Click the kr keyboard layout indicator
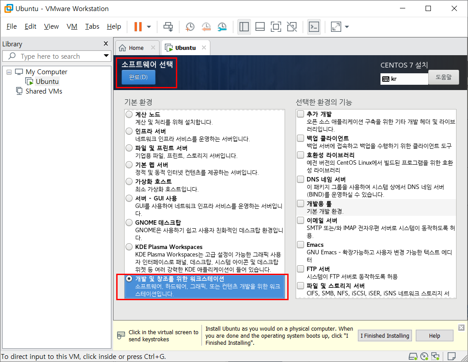Screen dimensions: 468x362 click(x=404, y=79)
